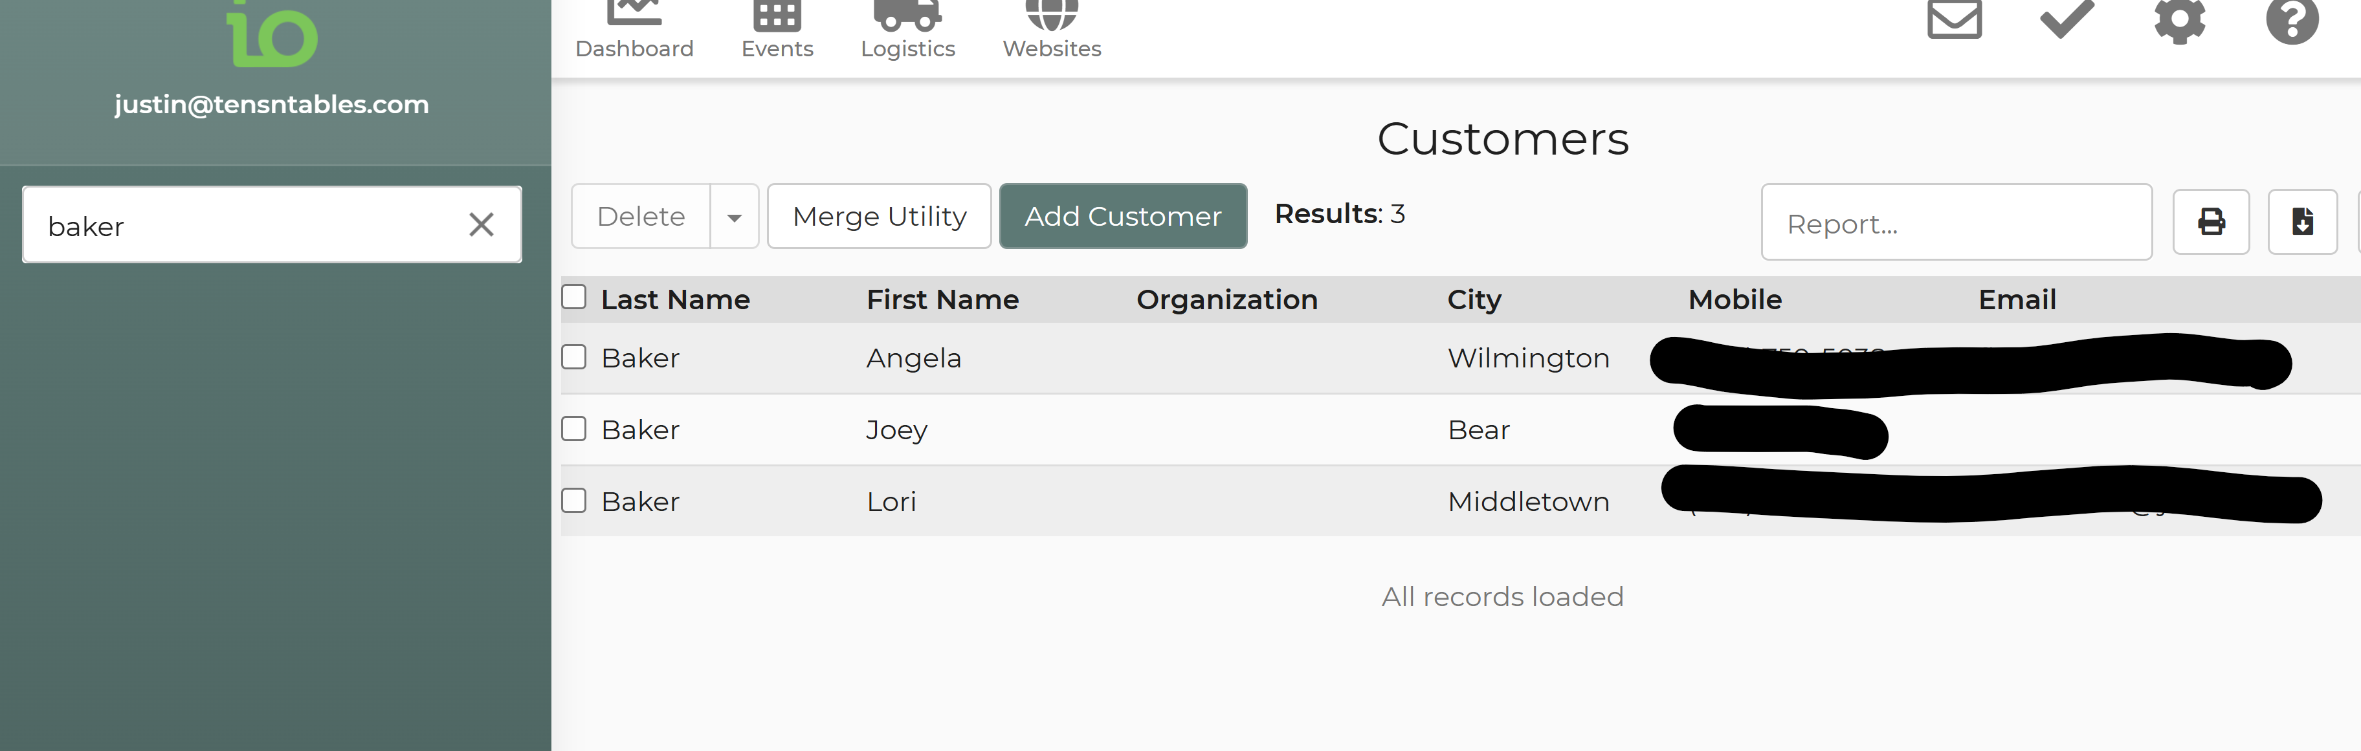Sort by the First Name column
This screenshot has width=2361, height=751.
(x=942, y=299)
